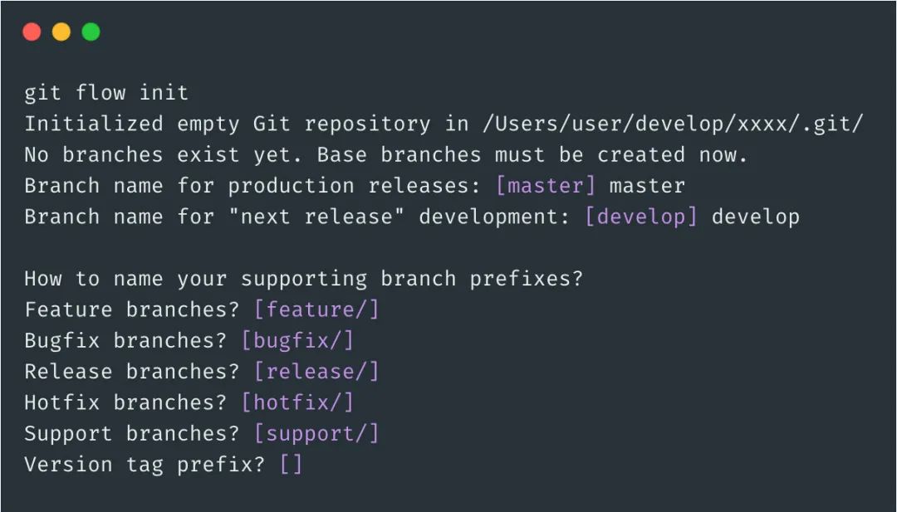
Task: Click the red close window dot
Action: tap(32, 32)
